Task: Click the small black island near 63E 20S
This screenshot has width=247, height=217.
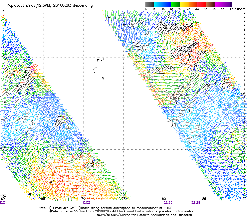Action: coord(30,194)
